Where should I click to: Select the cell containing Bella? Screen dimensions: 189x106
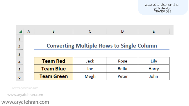122,69
